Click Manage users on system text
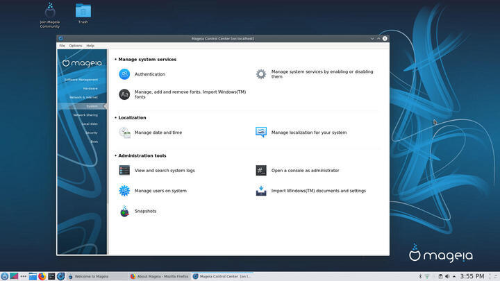500x281 pixels. coord(160,191)
